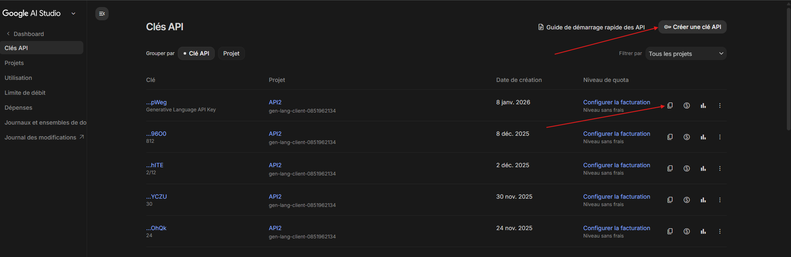Open Dépenses in the sidebar
The image size is (791, 257).
18,108
